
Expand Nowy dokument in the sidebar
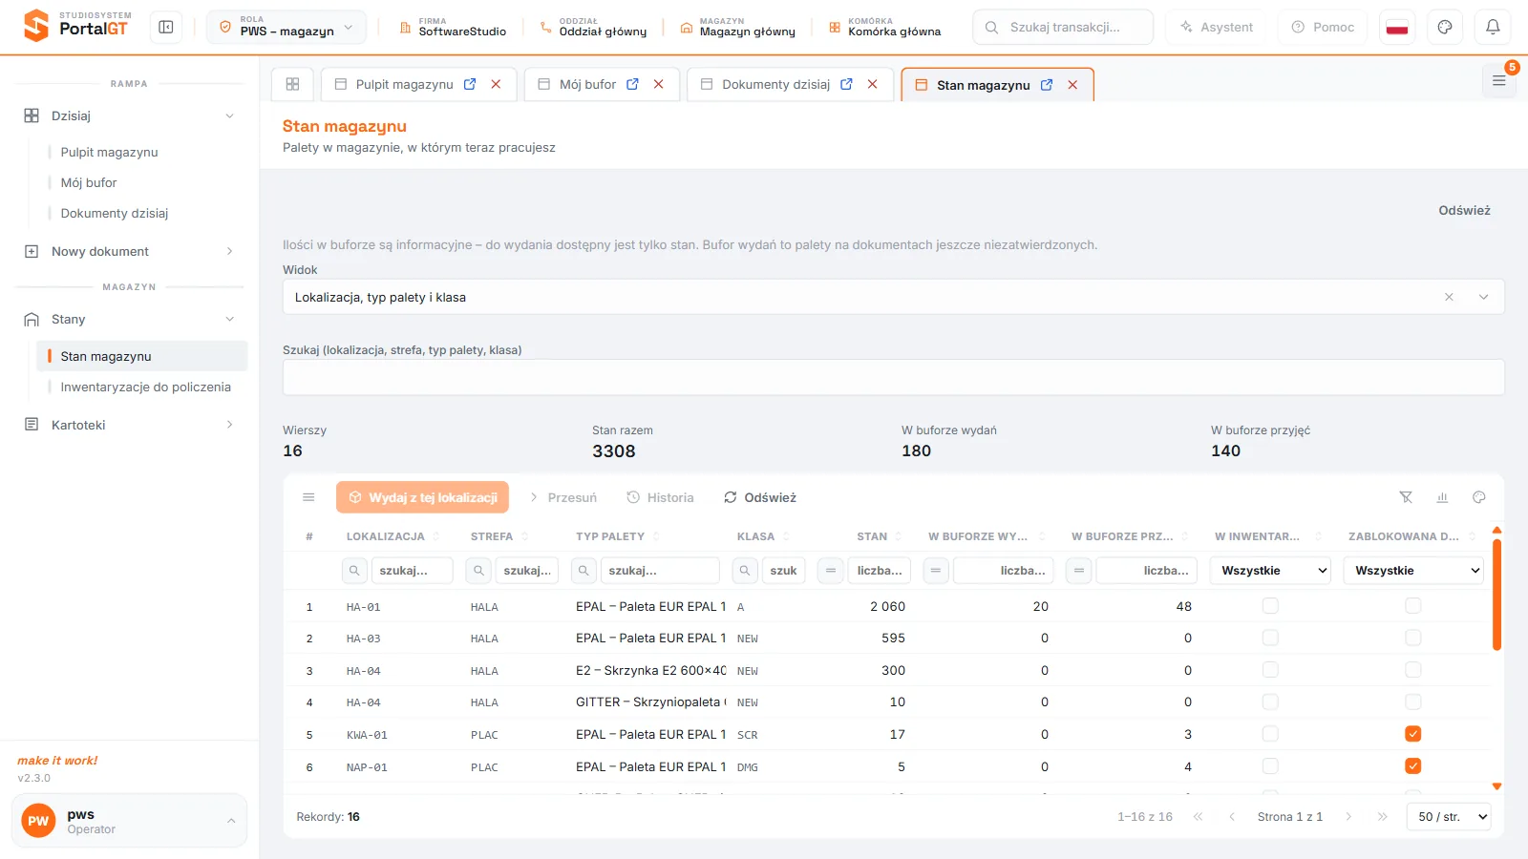click(x=129, y=252)
